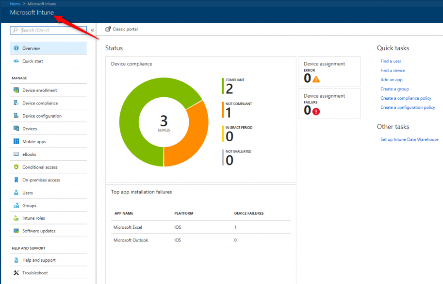This screenshot has height=284, width=443.
Task: Click Create a compliance policy link
Action: click(x=406, y=98)
